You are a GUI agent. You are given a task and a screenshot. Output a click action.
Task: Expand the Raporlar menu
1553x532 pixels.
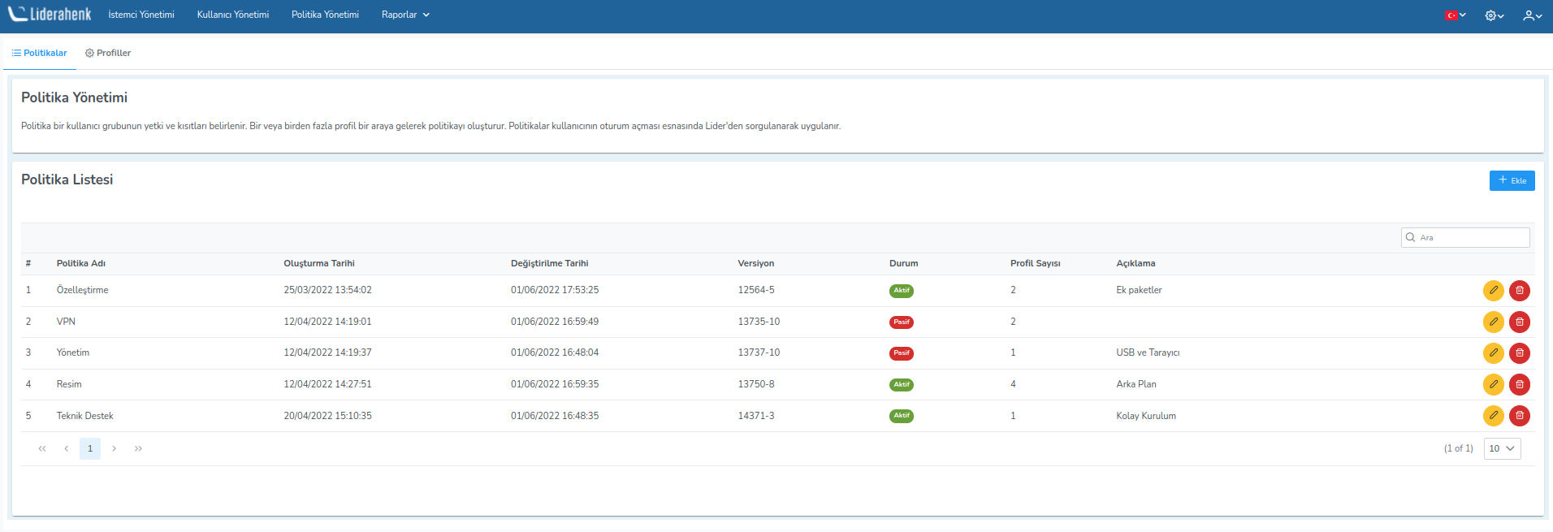405,15
